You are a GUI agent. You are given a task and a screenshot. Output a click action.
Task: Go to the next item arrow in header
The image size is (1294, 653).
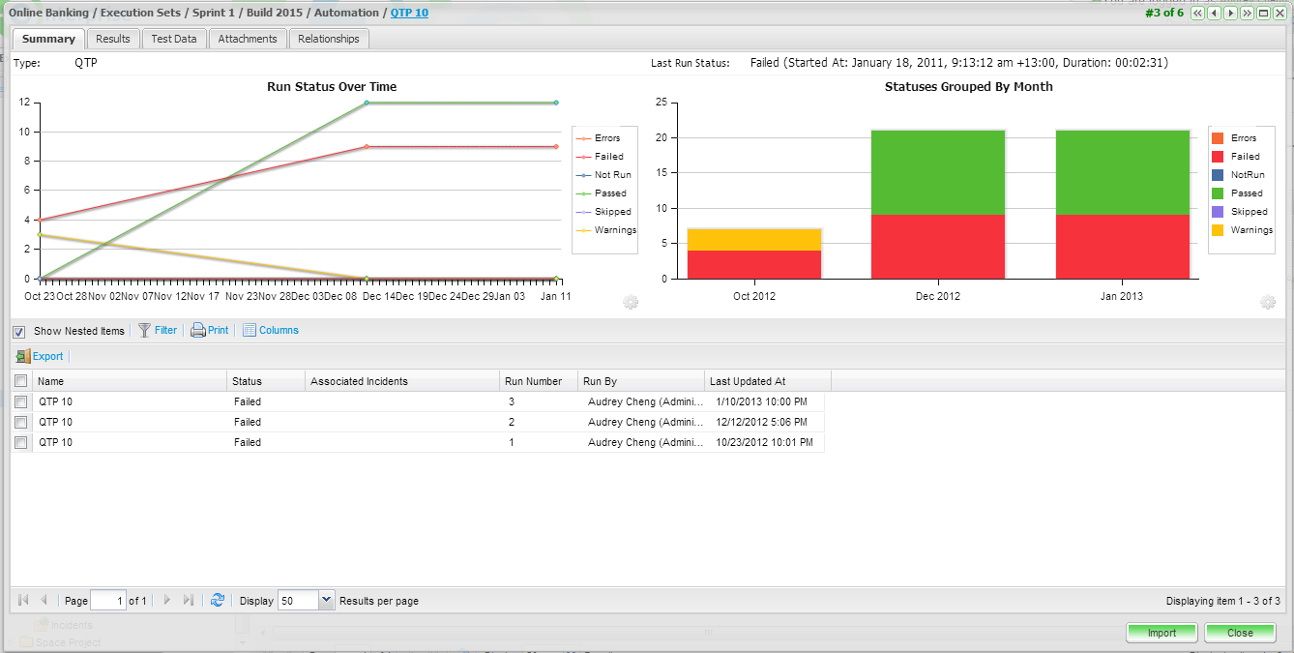click(1230, 14)
